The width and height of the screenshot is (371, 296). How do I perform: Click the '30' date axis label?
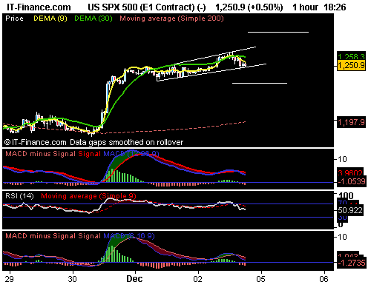[x=72, y=279]
